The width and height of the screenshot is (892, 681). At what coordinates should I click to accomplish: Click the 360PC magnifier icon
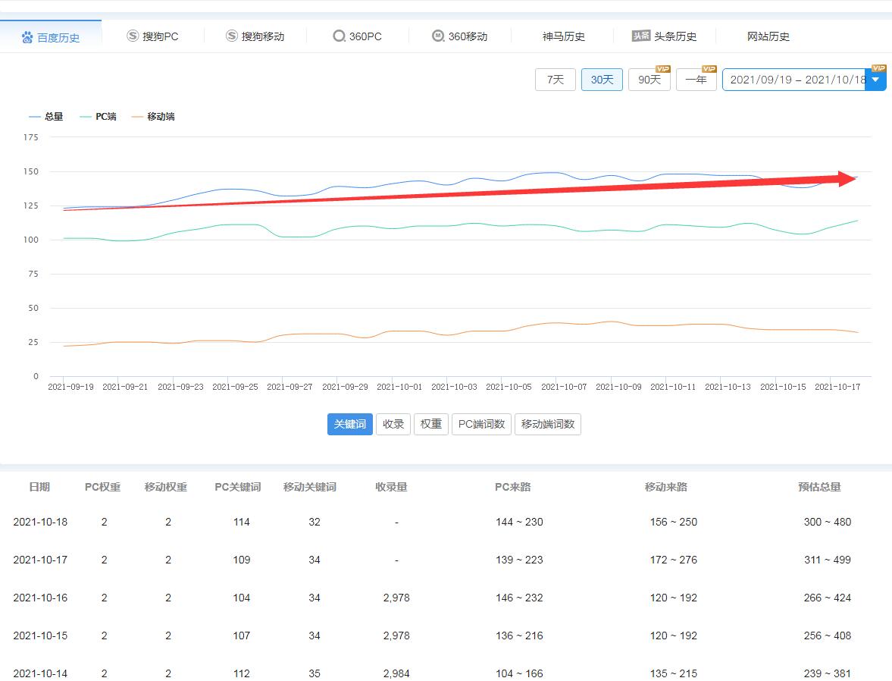click(x=339, y=36)
